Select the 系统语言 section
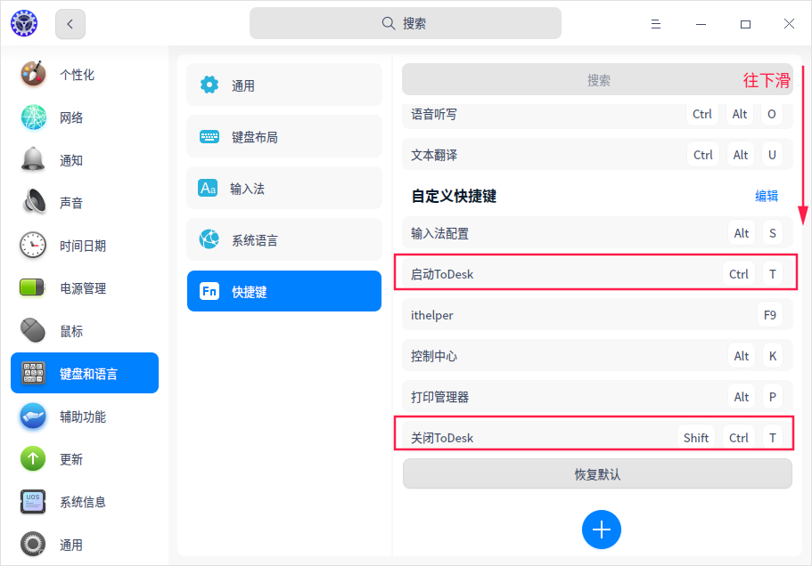The width and height of the screenshot is (812, 566). pos(283,239)
